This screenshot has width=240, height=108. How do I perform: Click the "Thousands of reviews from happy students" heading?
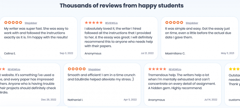[x=121, y=6]
